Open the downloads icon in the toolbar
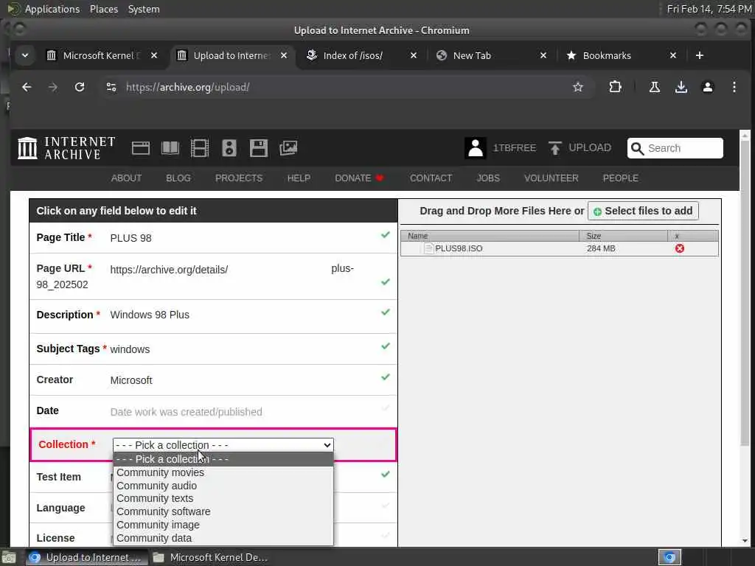The width and height of the screenshot is (755, 566). [x=681, y=87]
